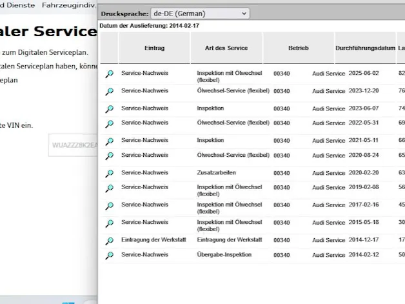Viewport: 405px width, 304px height.
Task: Select Inspektion cell in the 2021-05-11 row
Action: [210, 140]
